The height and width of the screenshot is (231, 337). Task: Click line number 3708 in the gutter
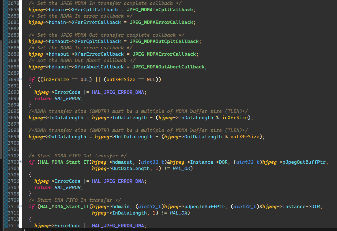coord(14,194)
